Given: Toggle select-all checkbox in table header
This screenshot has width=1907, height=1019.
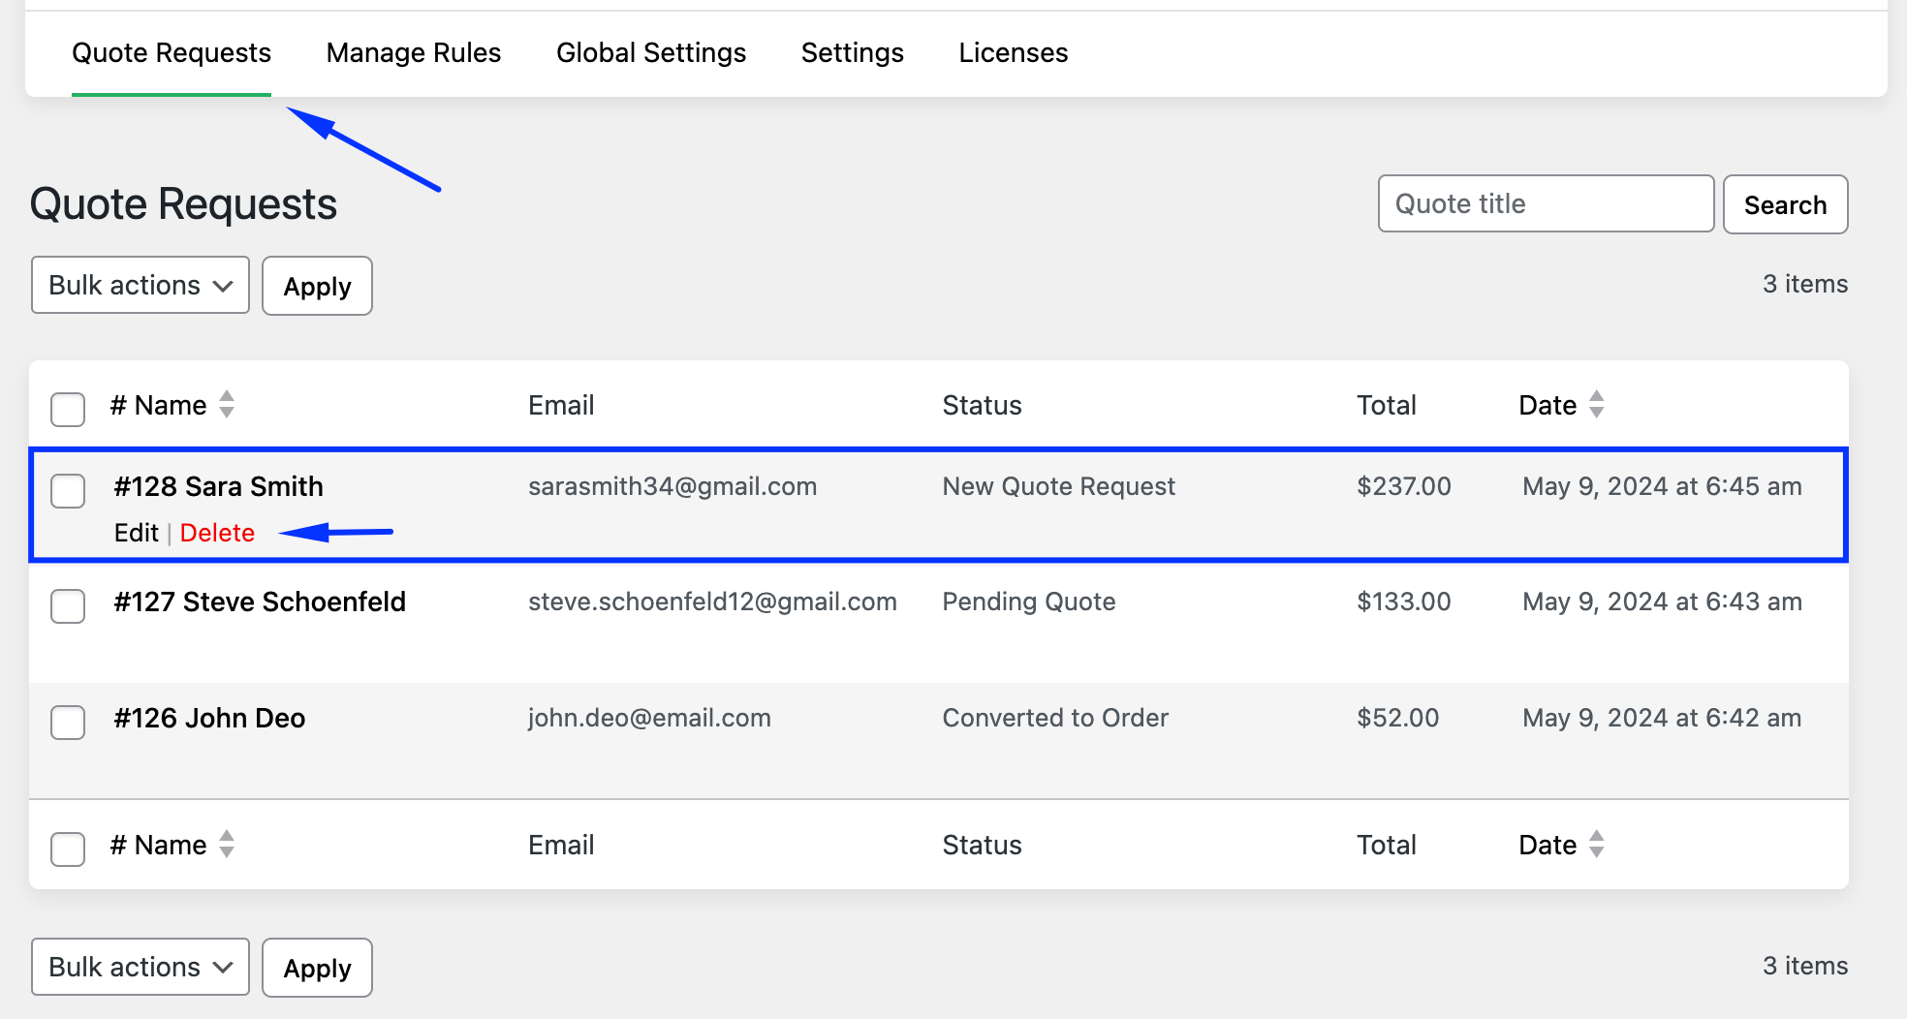Looking at the screenshot, I should point(68,409).
